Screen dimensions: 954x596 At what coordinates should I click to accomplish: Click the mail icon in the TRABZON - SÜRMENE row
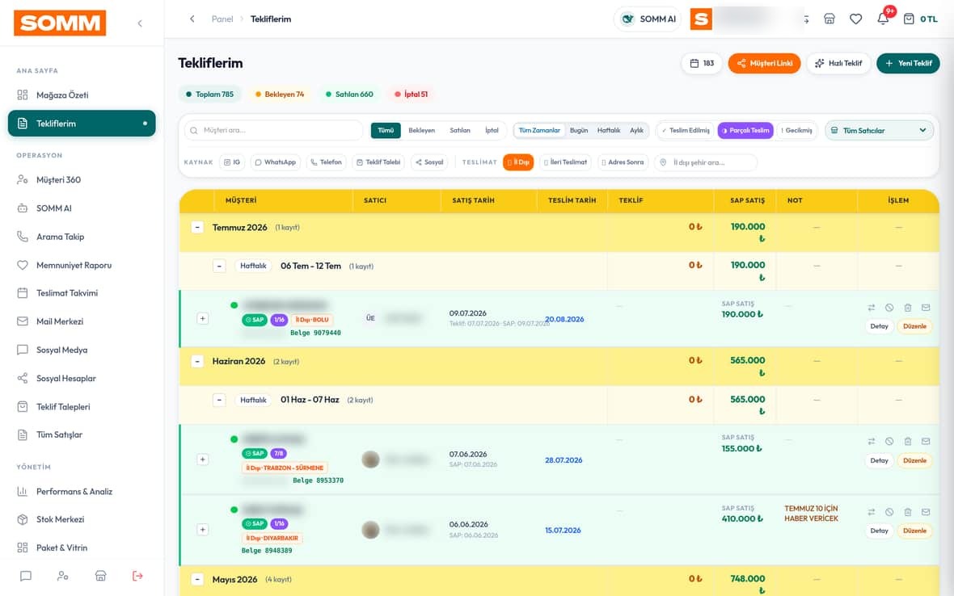(x=926, y=442)
